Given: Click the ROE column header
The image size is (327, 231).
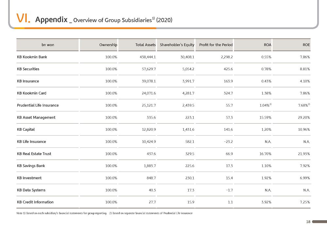Looking at the screenshot, I should pos(306,45).
